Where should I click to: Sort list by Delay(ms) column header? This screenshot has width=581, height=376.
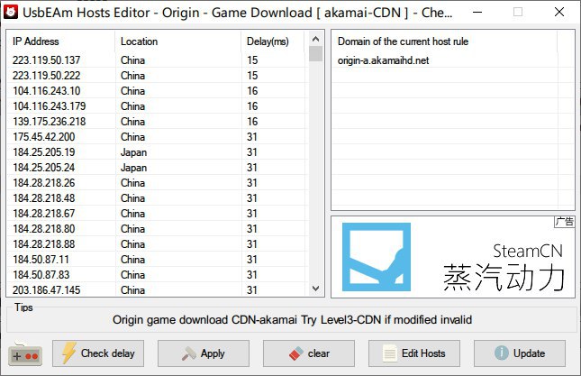tap(272, 41)
